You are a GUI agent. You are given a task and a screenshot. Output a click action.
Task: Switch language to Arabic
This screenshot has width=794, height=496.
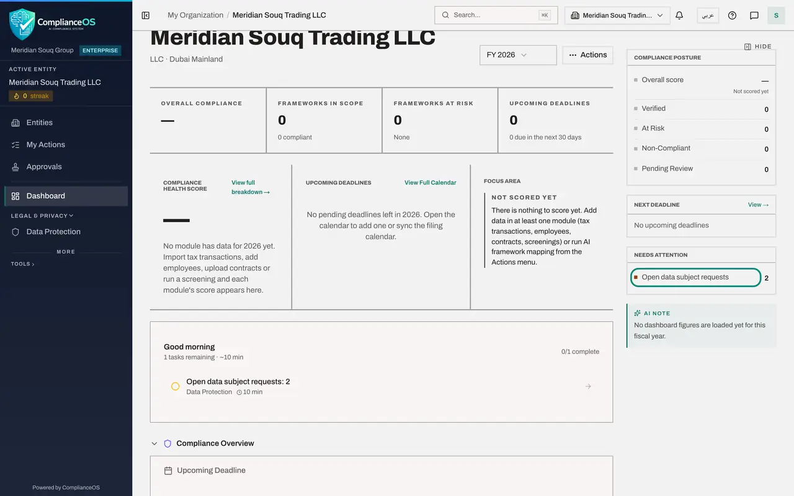click(x=708, y=15)
